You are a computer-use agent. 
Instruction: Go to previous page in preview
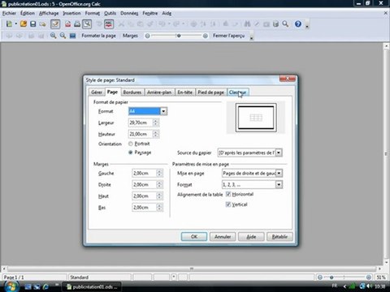pos(9,36)
